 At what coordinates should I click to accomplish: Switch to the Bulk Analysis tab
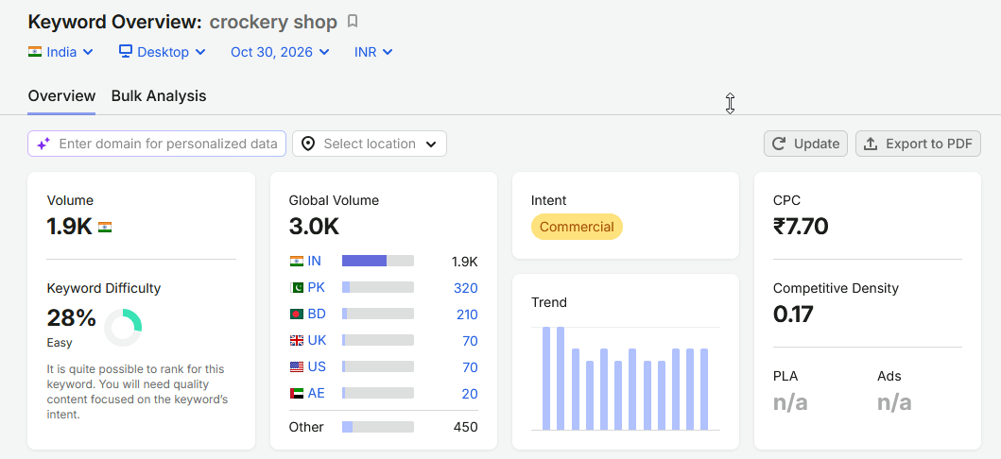pos(159,96)
